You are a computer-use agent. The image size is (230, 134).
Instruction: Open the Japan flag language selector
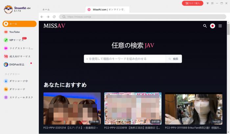[212, 26]
